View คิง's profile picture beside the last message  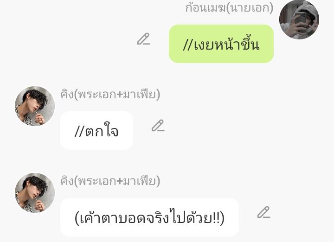tap(35, 193)
